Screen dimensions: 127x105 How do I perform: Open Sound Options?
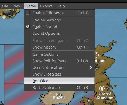coord(59,33)
